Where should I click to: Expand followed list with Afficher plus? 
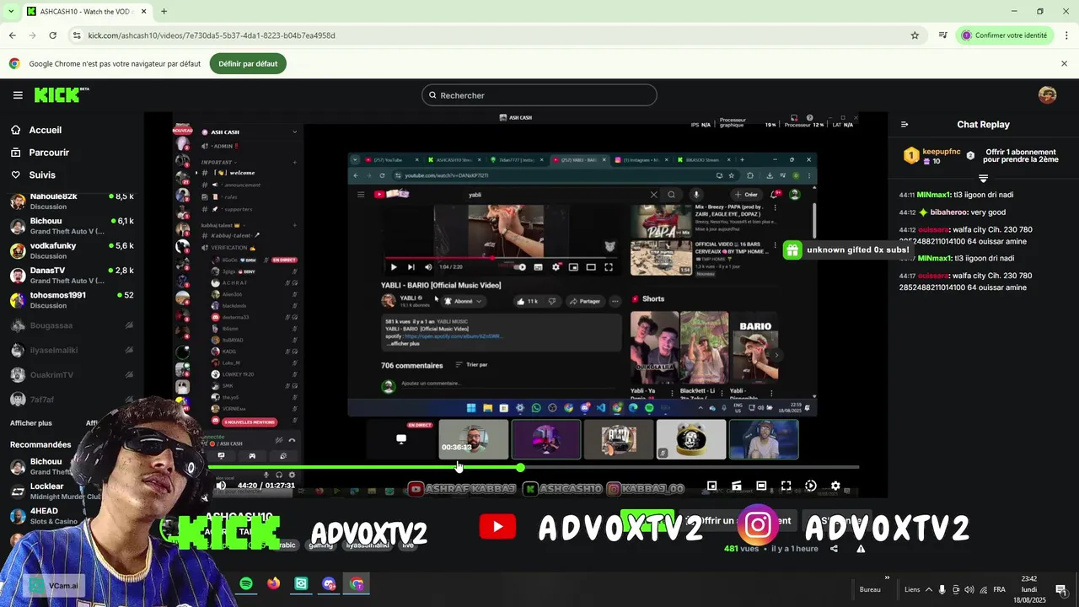coord(31,423)
